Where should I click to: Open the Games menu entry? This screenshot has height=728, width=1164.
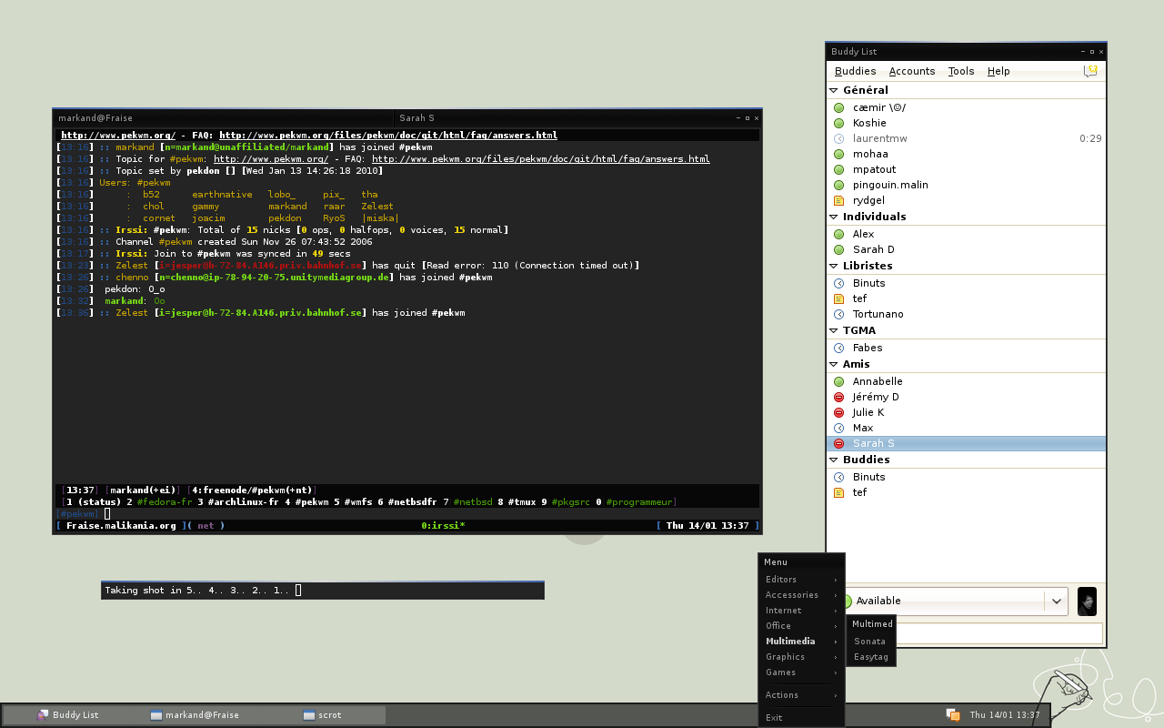click(801, 672)
